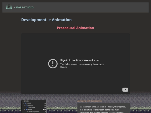Viewport: 151px width, 113px height.
Task: Select the GROUND node type icon
Action: (26, 105)
